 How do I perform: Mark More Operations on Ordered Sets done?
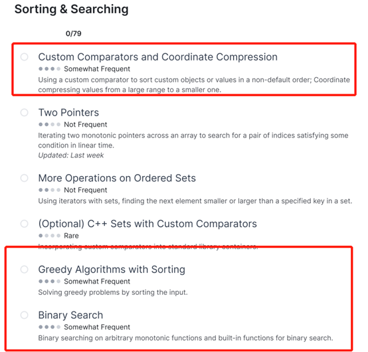point(24,178)
